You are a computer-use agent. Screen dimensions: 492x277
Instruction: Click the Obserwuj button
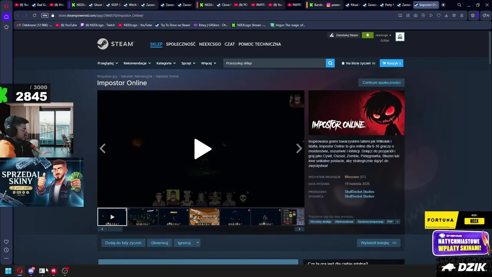tap(160, 243)
